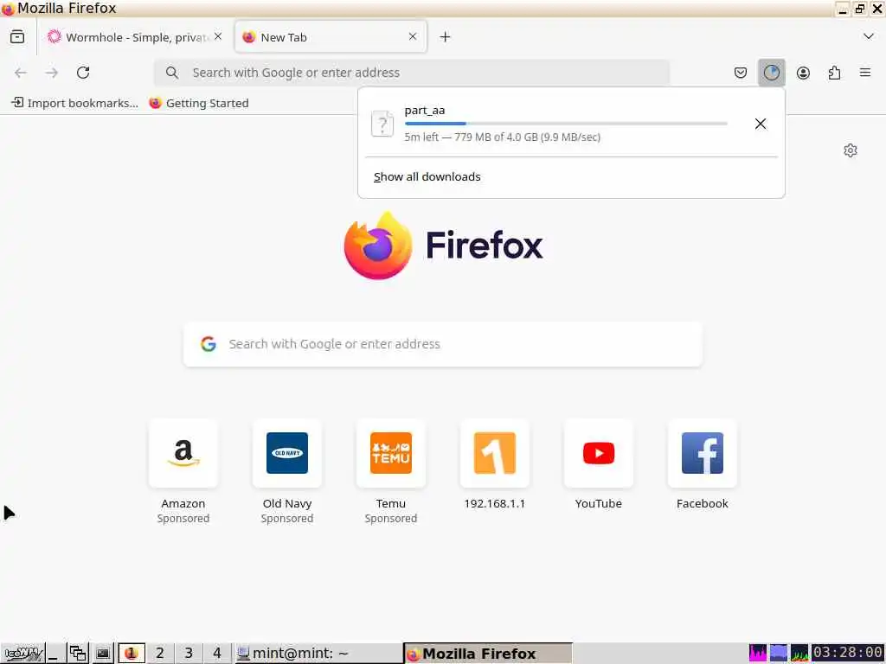886x664 pixels.
Task: Open Firefox View (list all tabs) icon
Action: click(x=17, y=36)
